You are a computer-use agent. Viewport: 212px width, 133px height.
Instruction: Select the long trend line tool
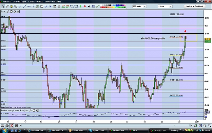(x=25, y=6)
